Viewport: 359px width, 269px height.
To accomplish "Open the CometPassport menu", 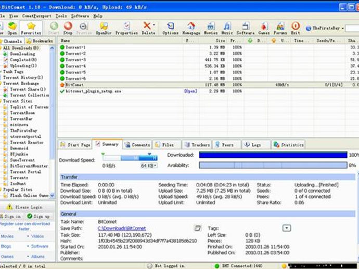I will point(36,16).
